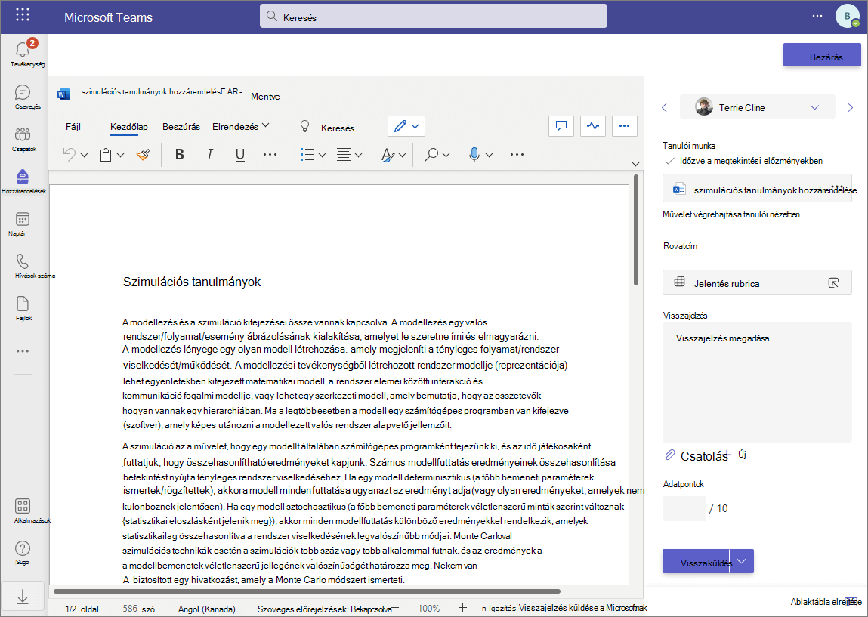Switch to the Beszúrás tab
Image resolution: width=868 pixels, height=617 pixels.
coord(181,127)
